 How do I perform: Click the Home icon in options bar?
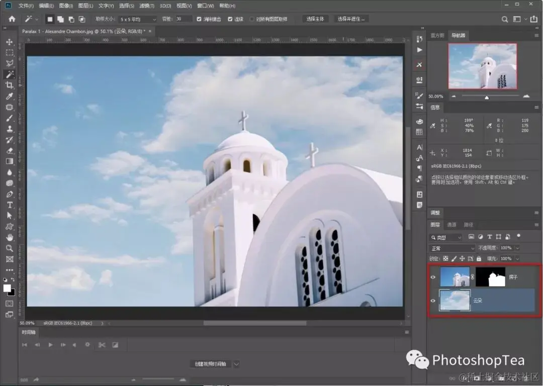pos(12,19)
